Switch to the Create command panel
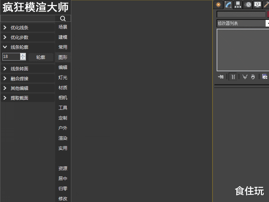 [x=218, y=5]
